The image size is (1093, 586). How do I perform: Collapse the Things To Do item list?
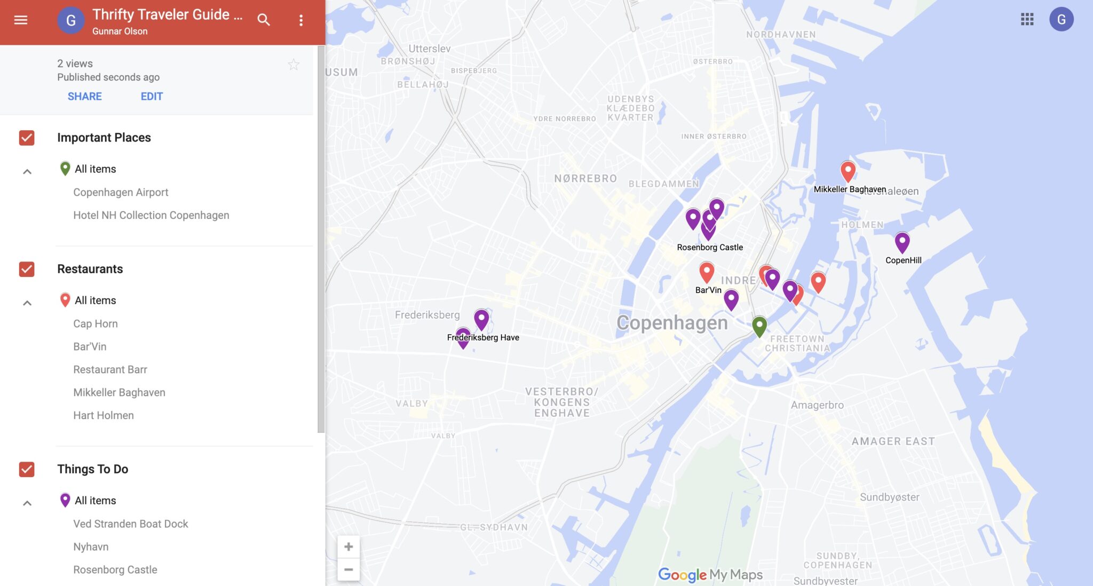coord(27,503)
